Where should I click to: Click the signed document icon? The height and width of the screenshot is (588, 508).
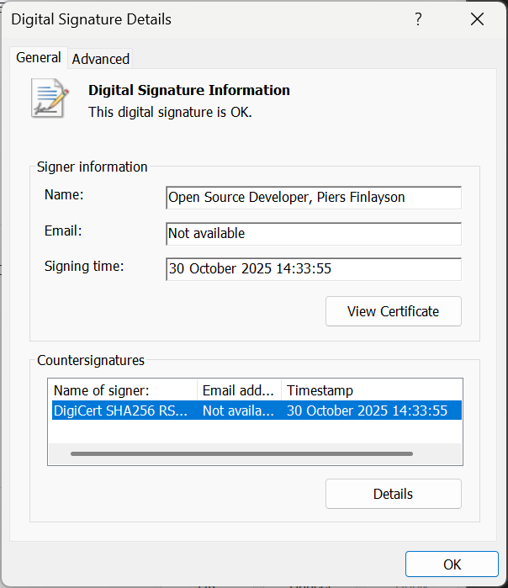tap(50, 98)
